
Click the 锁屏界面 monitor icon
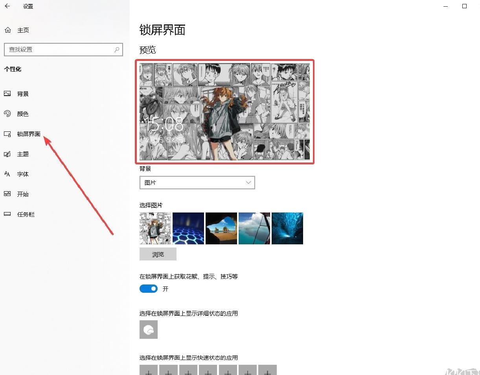point(7,134)
